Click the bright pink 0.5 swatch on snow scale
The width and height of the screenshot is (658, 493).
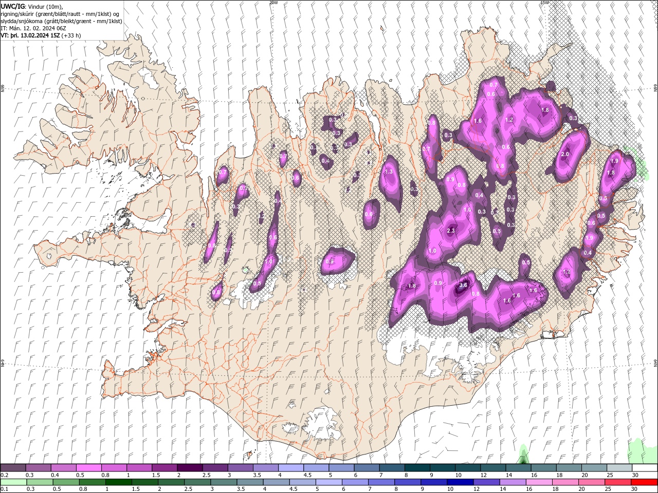pyautogui.click(x=88, y=468)
